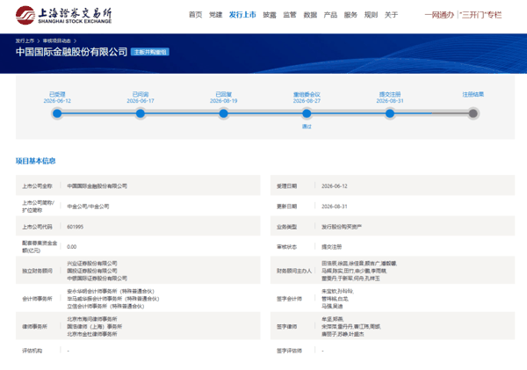Click the 财务顾问主办人 names cell
This screenshot has height=370, width=527.
[359, 271]
